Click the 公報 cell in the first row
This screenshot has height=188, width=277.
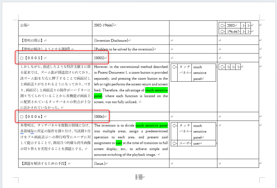[24, 25]
